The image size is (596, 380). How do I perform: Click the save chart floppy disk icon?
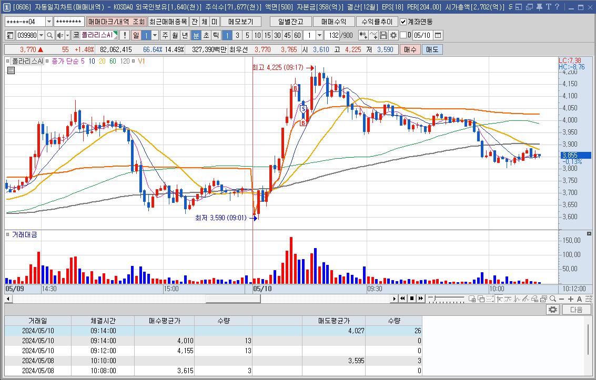(x=383, y=35)
